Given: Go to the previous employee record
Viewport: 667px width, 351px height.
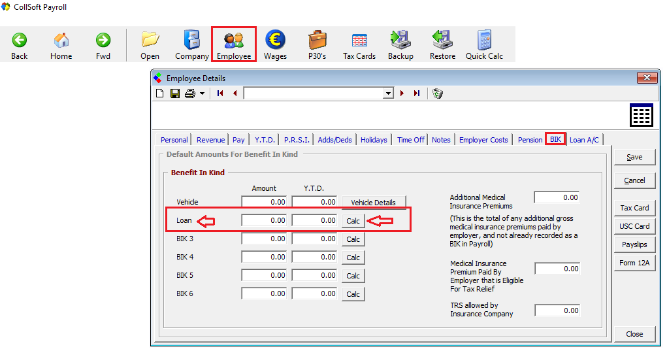Looking at the screenshot, I should (x=235, y=93).
